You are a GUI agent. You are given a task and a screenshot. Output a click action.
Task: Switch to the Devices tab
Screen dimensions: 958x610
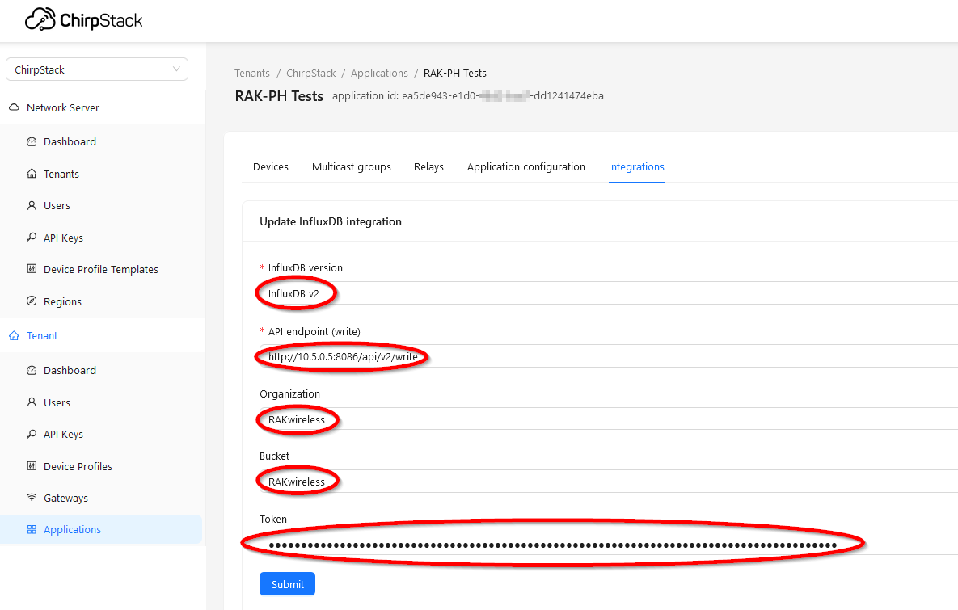(270, 167)
